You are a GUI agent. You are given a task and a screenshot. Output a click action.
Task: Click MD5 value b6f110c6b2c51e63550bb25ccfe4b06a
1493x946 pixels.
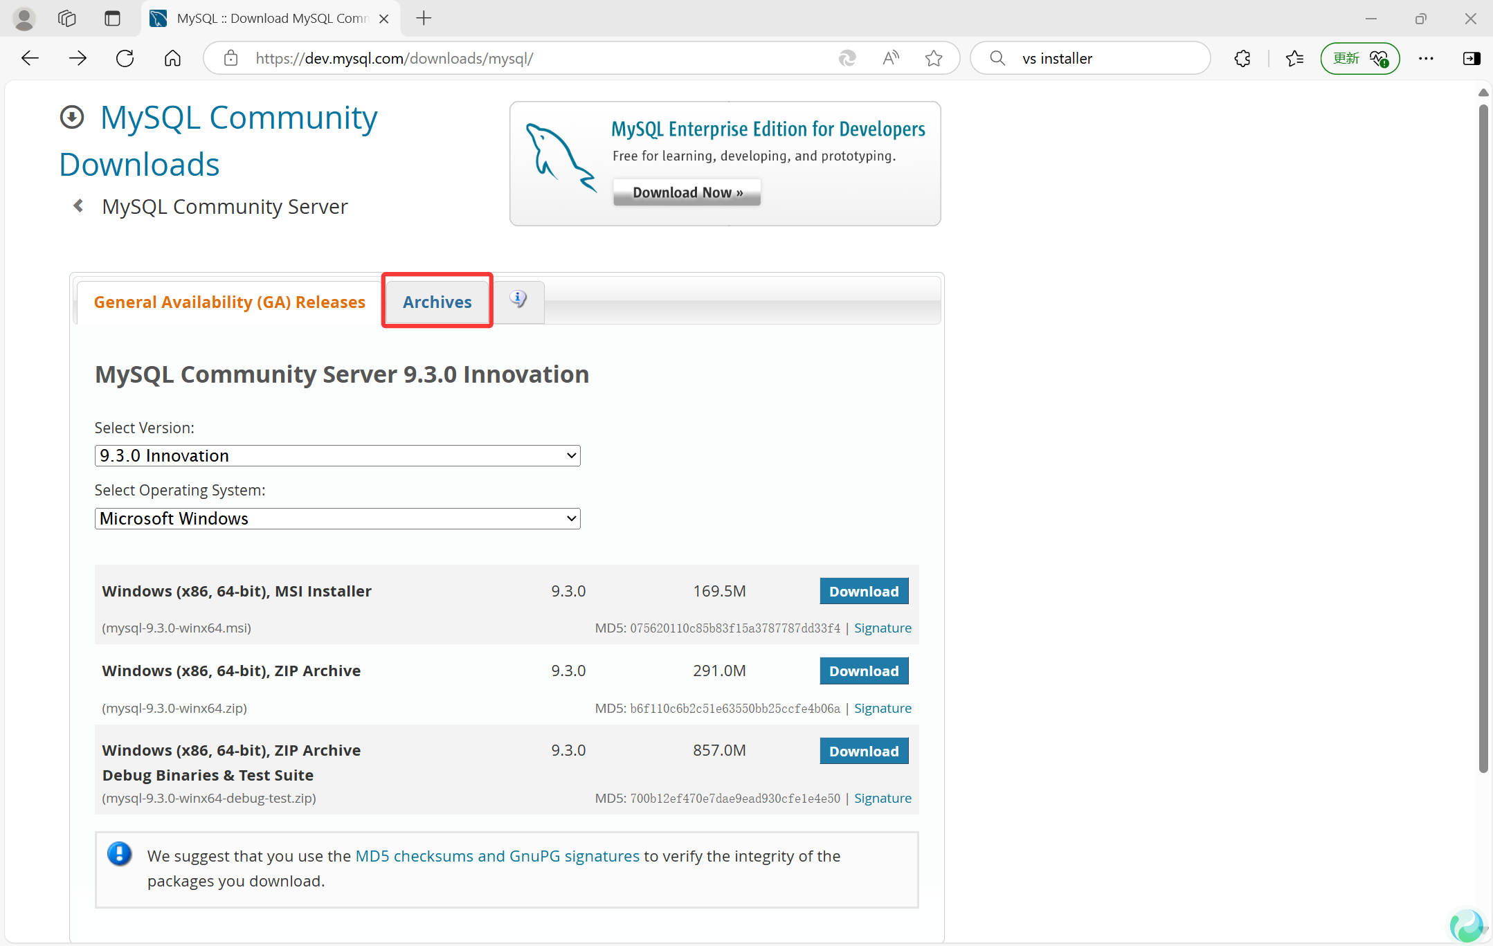coord(735,708)
